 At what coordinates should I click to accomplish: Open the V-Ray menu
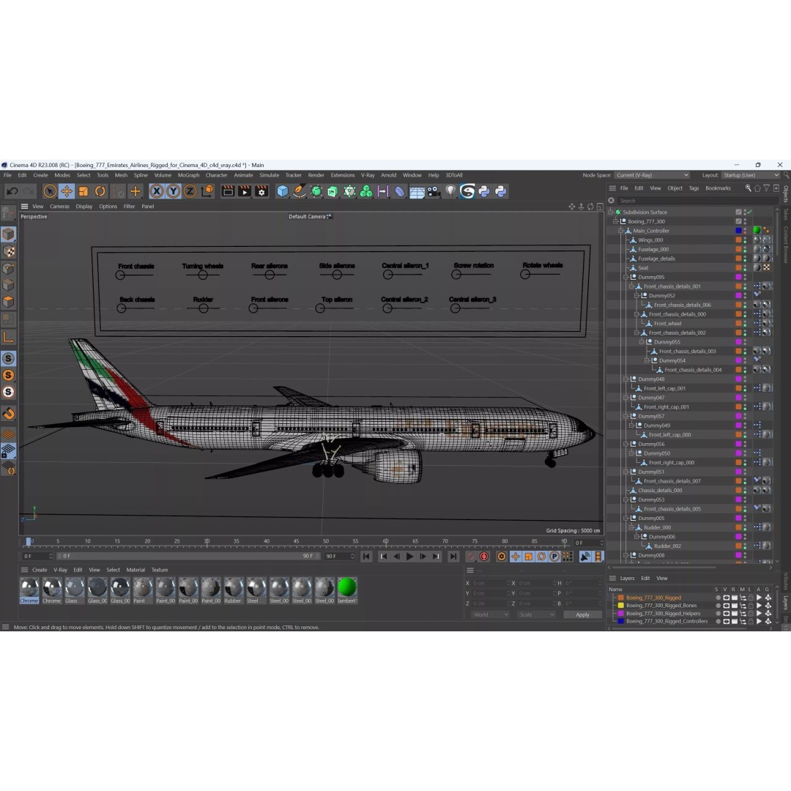point(368,175)
